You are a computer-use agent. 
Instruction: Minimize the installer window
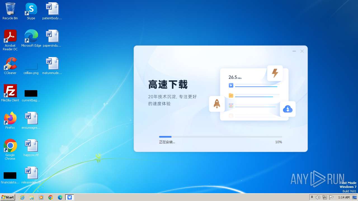[x=294, y=51]
